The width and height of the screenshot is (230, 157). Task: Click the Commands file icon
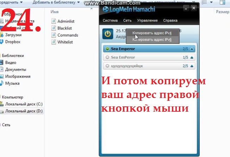click(54, 35)
